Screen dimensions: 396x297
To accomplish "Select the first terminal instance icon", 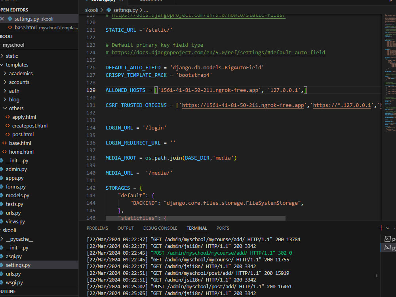I will [388, 239].
